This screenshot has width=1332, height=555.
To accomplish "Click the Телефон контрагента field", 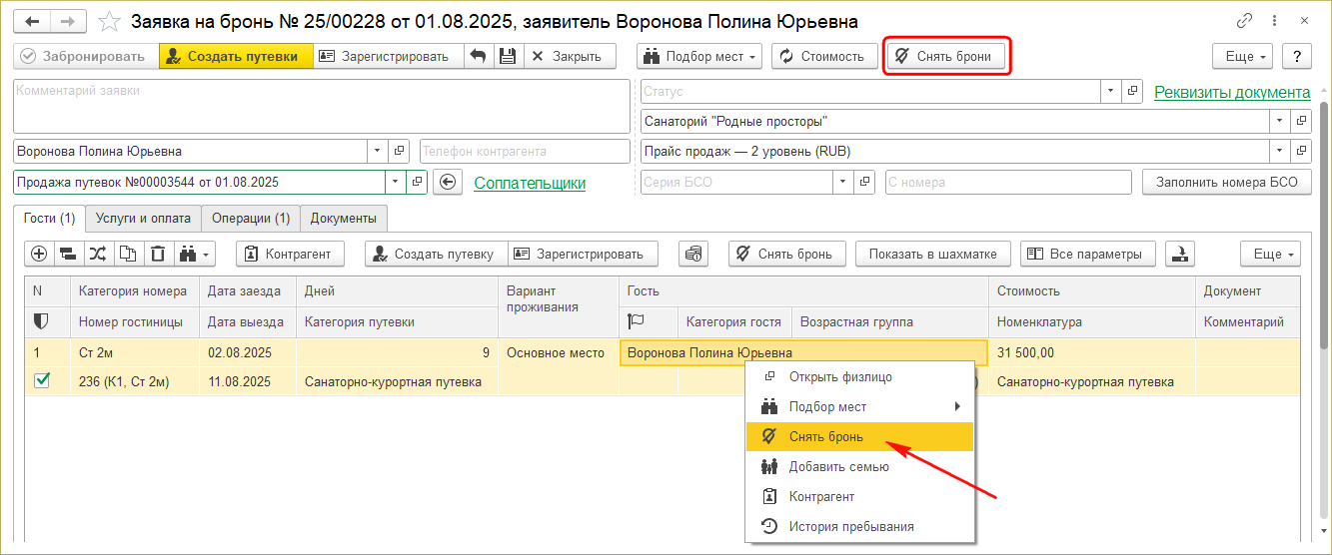I will pos(525,152).
